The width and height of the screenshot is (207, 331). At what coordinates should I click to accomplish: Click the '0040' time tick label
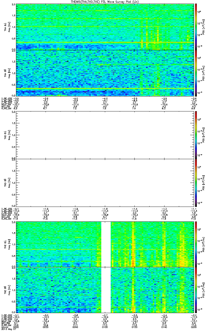75,328
